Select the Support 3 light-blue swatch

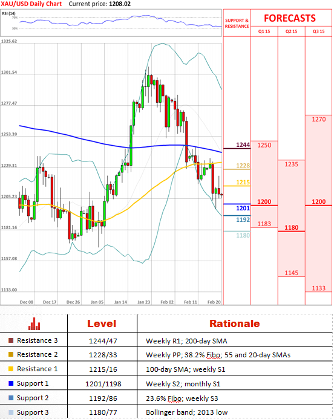coord(11,412)
